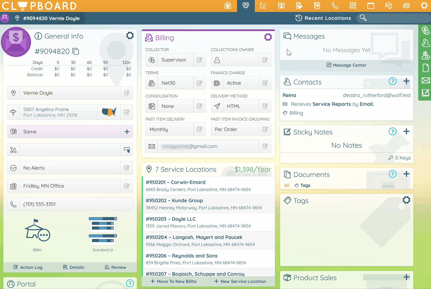
Task: Show All documents filter
Action: tap(287, 185)
